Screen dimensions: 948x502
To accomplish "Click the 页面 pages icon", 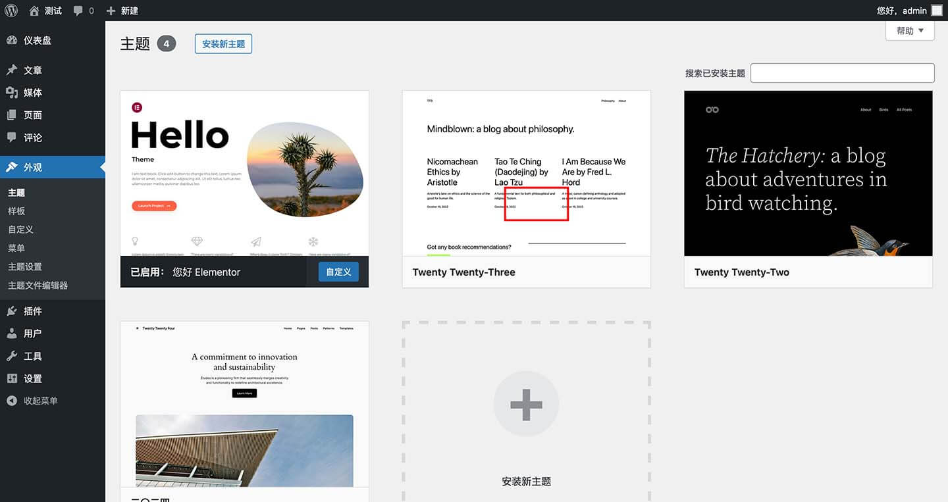I will pyautogui.click(x=12, y=115).
